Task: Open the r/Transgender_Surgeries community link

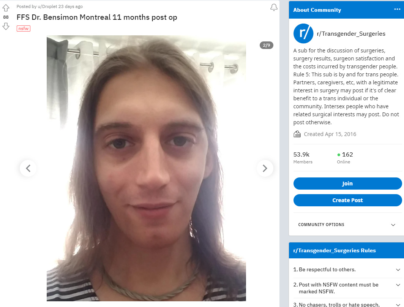Action: [x=351, y=34]
